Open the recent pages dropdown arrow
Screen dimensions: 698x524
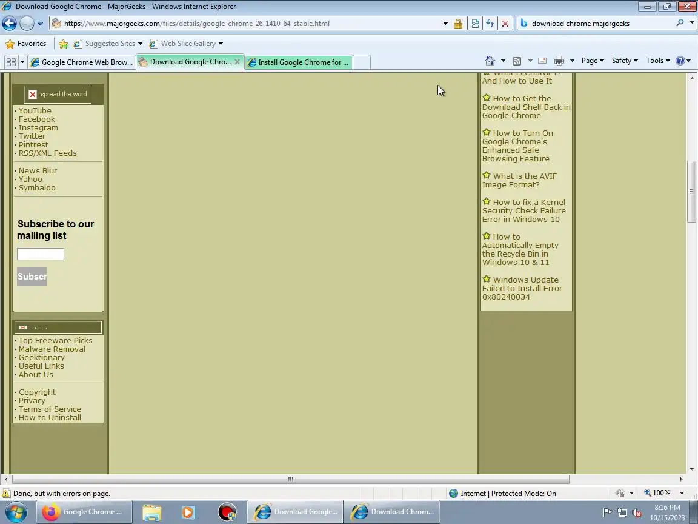coord(40,23)
